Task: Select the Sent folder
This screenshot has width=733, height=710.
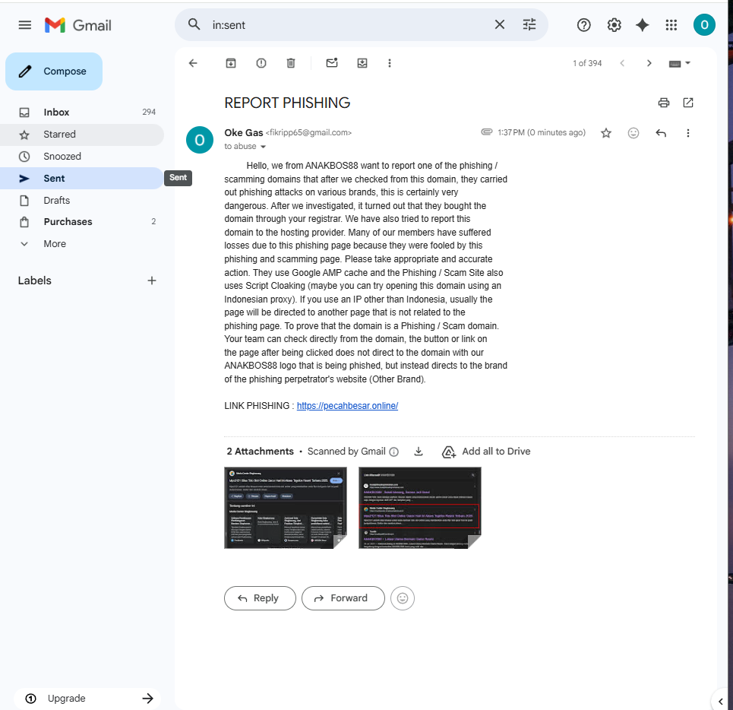Action: [x=82, y=178]
